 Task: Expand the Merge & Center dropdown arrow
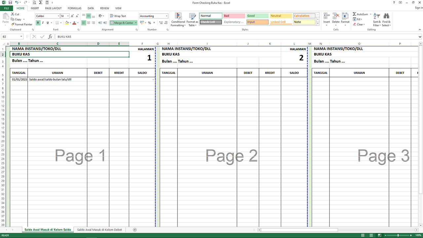136,23
